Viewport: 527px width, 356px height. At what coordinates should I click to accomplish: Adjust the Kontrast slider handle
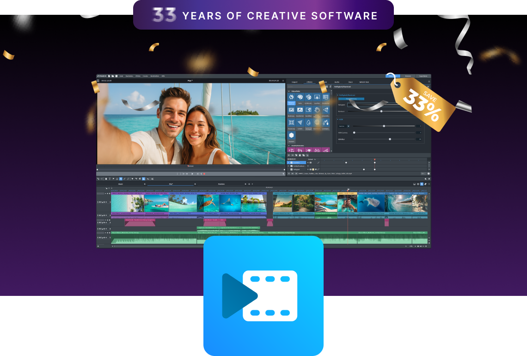point(381,111)
